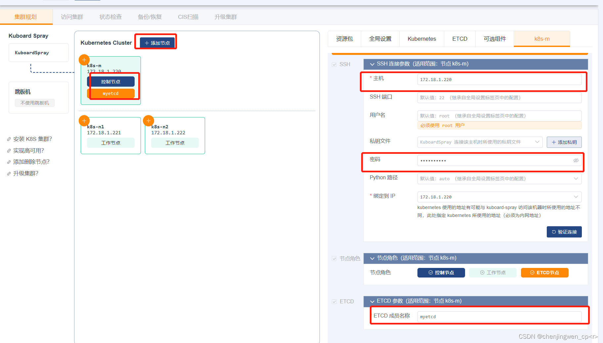The image size is (603, 343).
Task: Click the orange plus icon on k8s-n2 node
Action: click(148, 121)
